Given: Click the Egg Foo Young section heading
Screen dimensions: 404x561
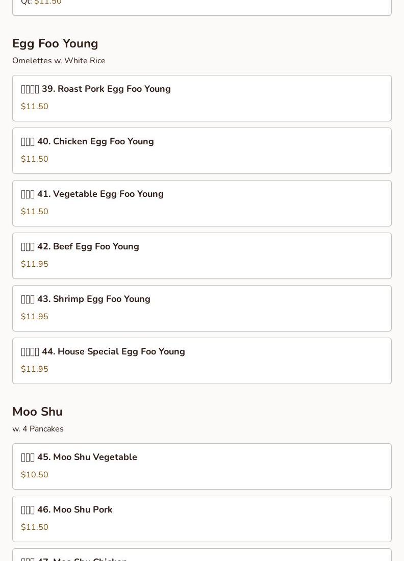Looking at the screenshot, I should click(x=55, y=44).
